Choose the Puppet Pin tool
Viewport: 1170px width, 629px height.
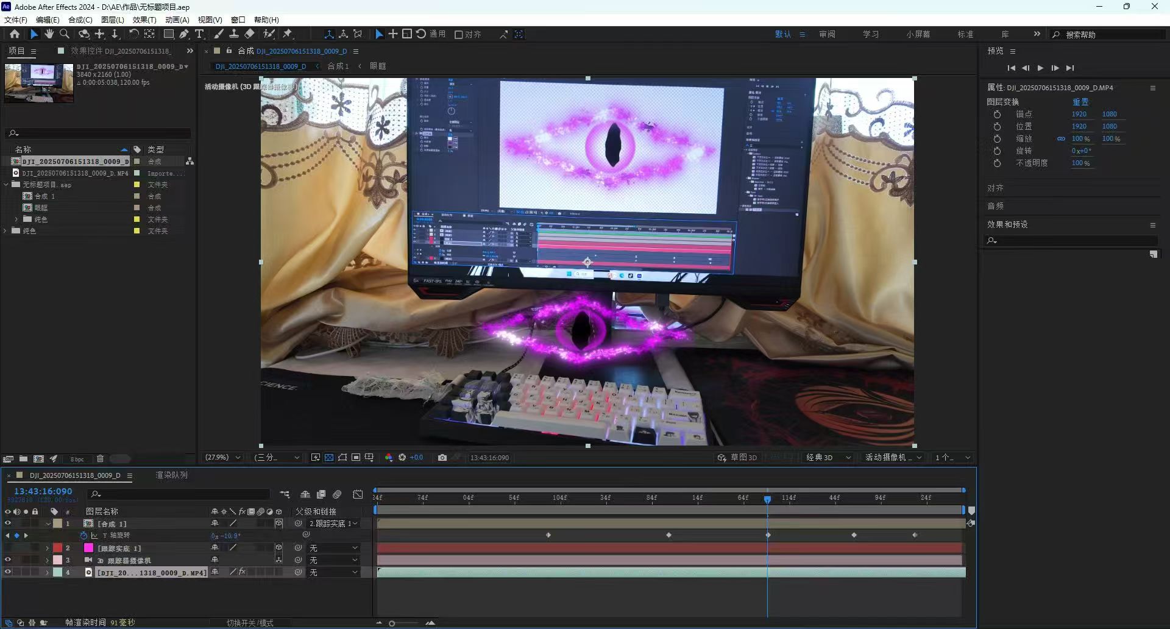(x=288, y=34)
